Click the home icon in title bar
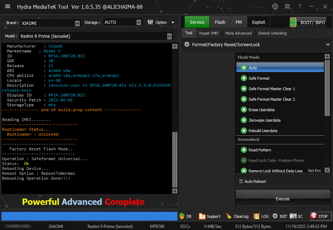 click(x=287, y=7)
